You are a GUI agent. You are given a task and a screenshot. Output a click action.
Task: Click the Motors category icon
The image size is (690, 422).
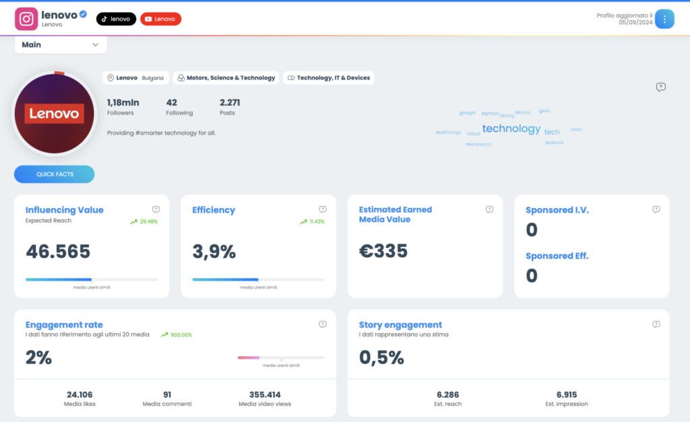(x=181, y=78)
